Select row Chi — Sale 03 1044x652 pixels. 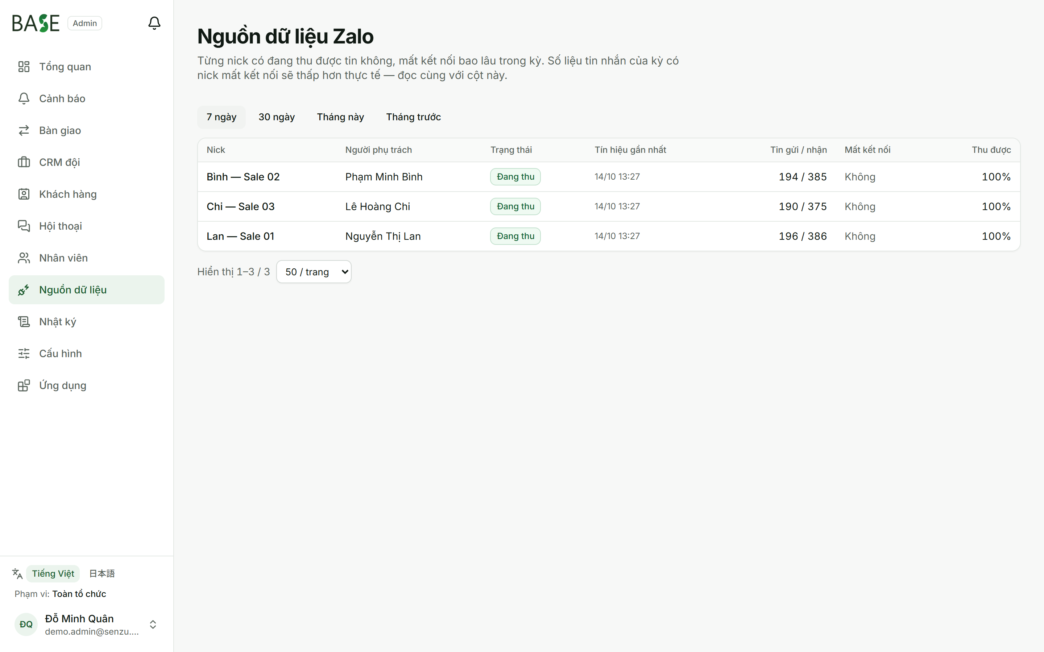click(x=609, y=206)
